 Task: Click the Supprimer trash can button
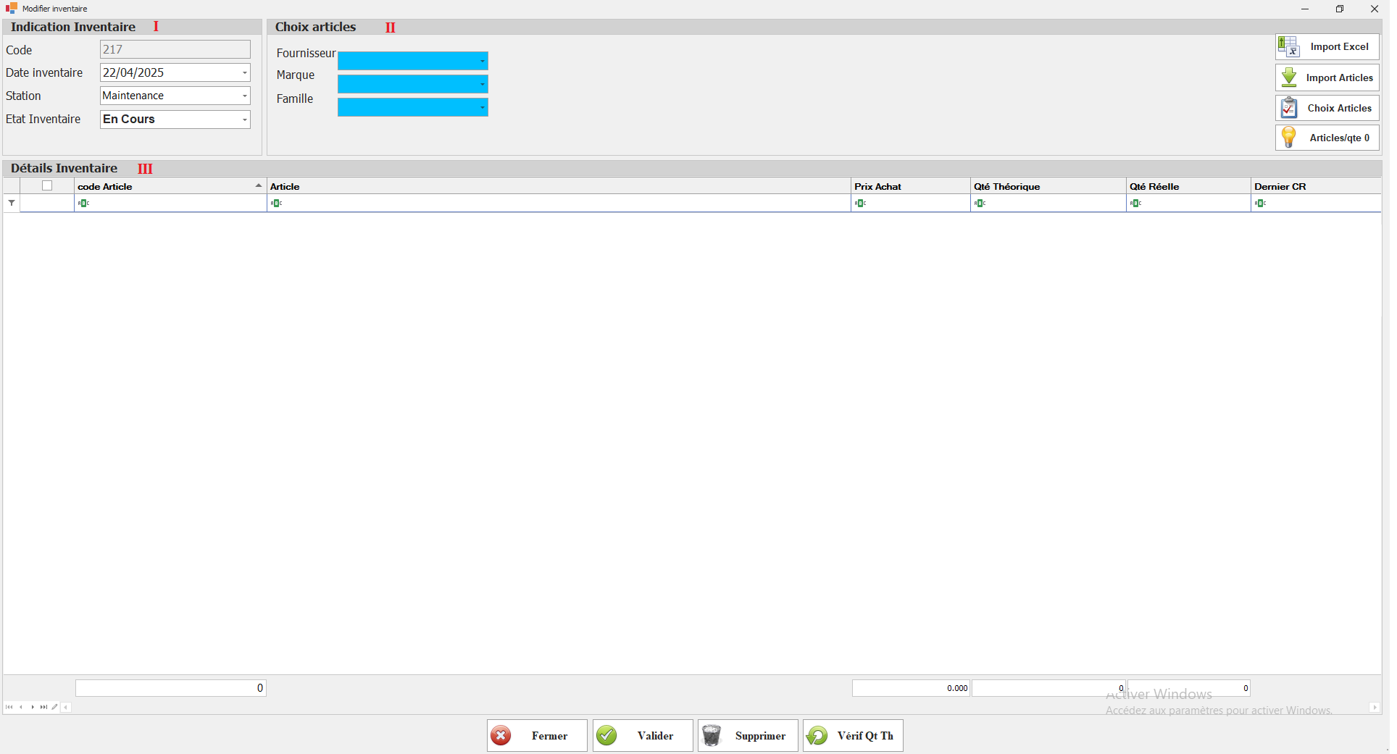coord(747,735)
